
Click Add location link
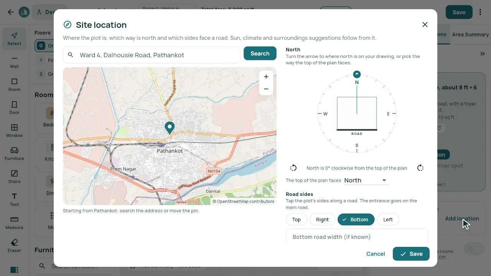coord(462,219)
